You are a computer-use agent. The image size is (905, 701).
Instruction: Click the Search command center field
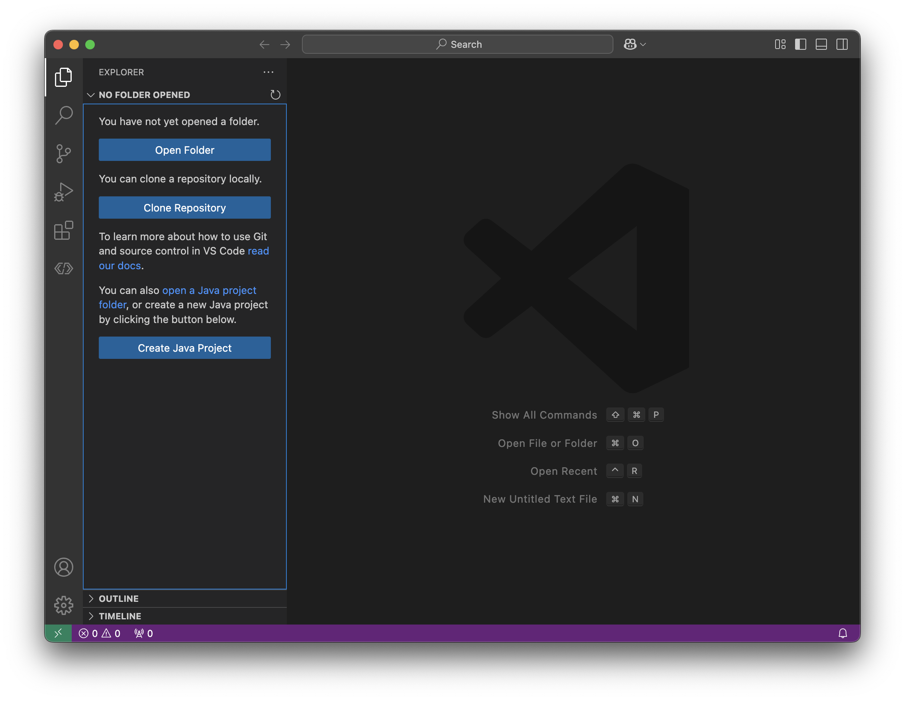(457, 44)
